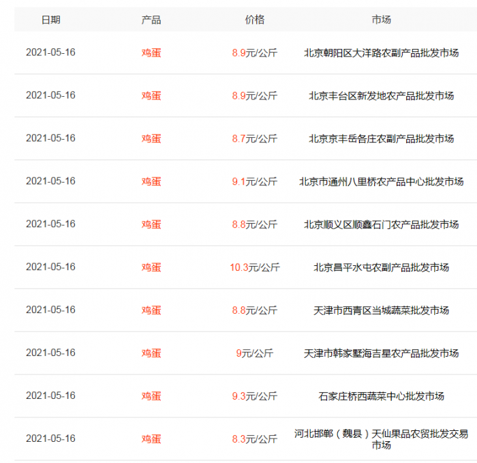477x463 pixels.
Task: Click market 天津市韩家墅海吉星农产品批发市场
Action: pos(381,353)
